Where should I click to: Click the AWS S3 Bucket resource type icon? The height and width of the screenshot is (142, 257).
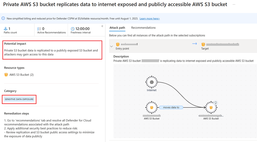click(6, 75)
